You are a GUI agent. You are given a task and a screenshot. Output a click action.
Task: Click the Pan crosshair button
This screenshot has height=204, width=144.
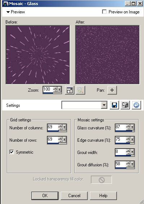(112, 90)
